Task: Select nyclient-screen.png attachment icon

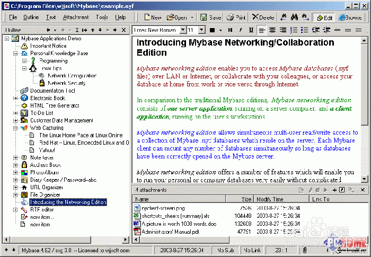Action: pyautogui.click(x=137, y=208)
